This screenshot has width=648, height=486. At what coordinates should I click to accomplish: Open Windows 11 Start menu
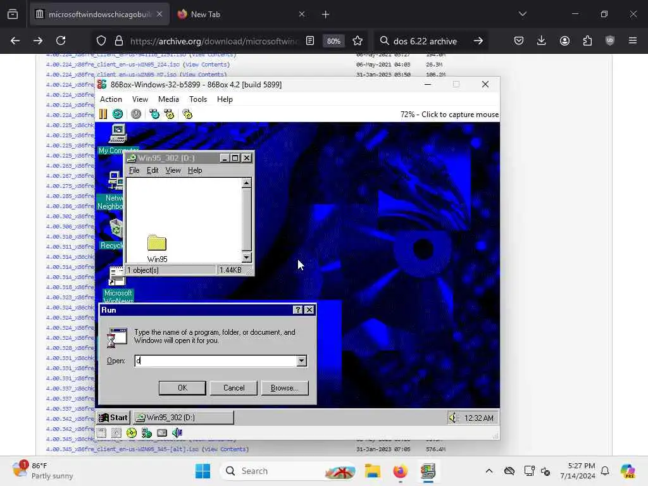tap(202, 471)
